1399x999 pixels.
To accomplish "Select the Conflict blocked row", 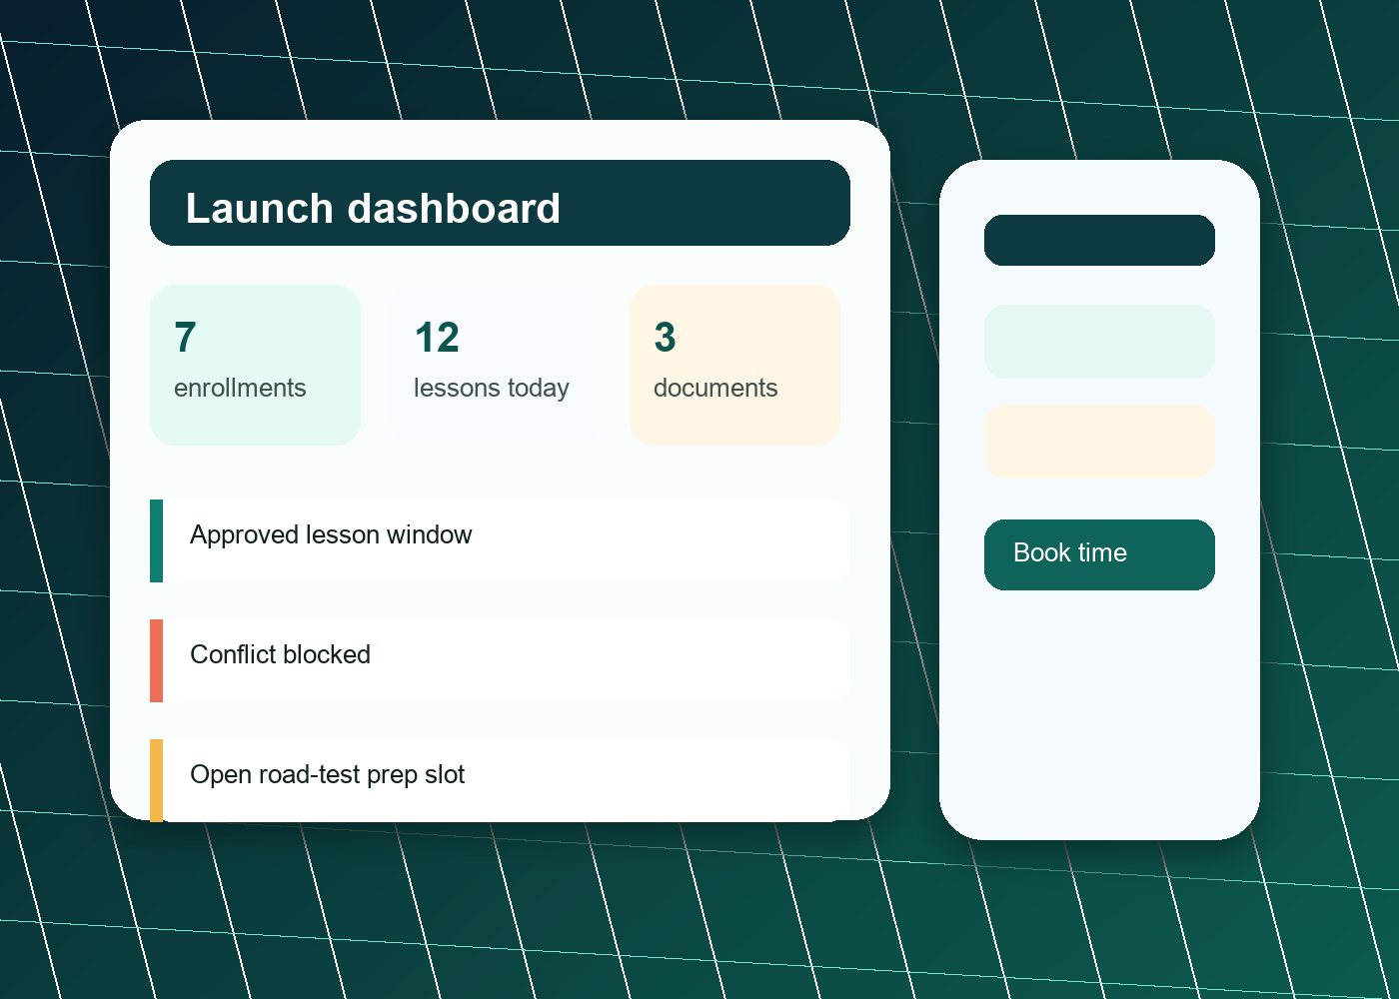I will [x=500, y=660].
